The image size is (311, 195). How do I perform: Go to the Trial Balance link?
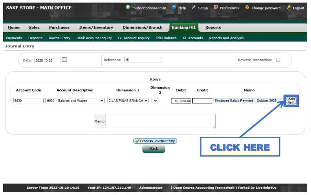point(166,38)
